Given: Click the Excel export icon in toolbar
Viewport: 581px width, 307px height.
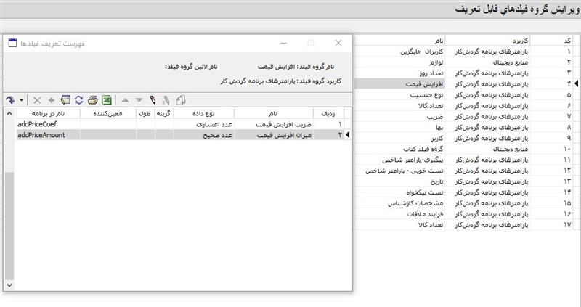Looking at the screenshot, I should (106, 99).
